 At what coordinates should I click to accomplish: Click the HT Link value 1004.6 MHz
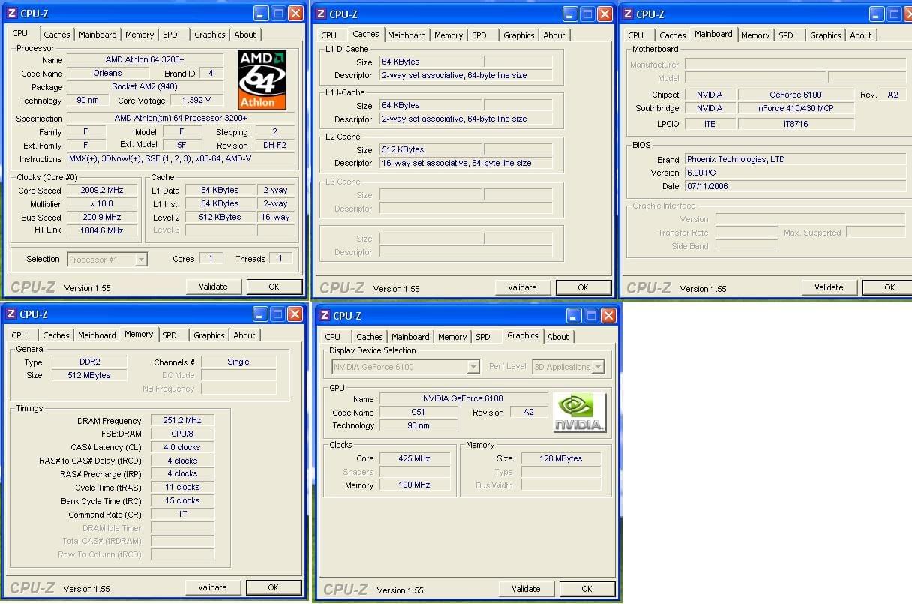(102, 230)
